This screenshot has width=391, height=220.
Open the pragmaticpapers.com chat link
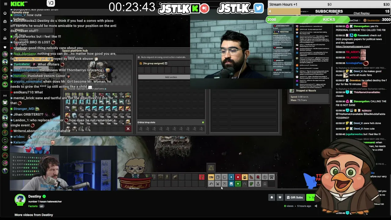(x=353, y=47)
